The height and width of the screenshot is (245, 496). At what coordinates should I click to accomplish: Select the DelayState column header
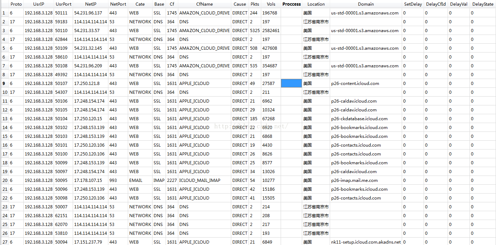pyautogui.click(x=483, y=4)
